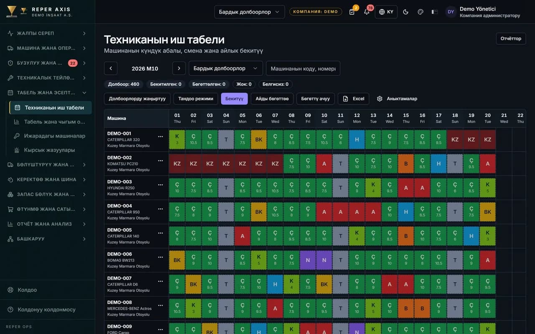Click the Бекитилген: 0 chip

pos(166,84)
